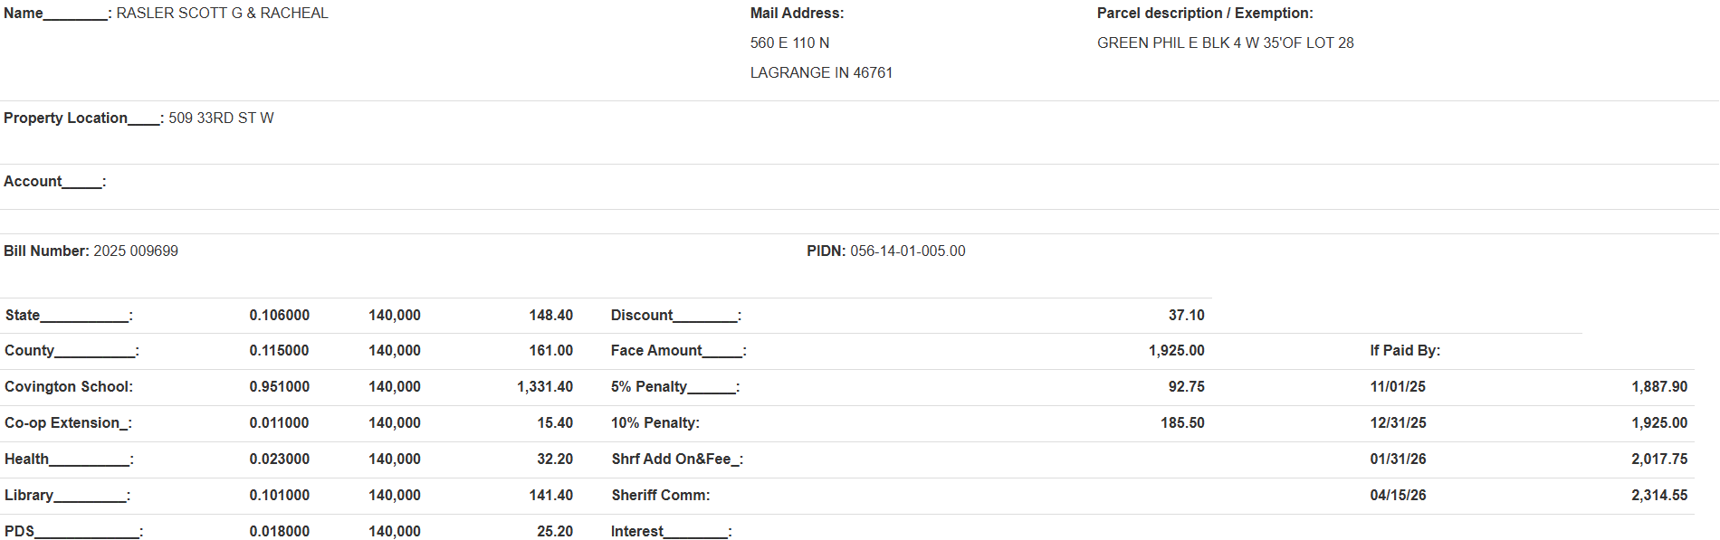Select the Face Amount value 1,925.00 beside its label
This screenshot has height=540, width=1720.
[1176, 351]
